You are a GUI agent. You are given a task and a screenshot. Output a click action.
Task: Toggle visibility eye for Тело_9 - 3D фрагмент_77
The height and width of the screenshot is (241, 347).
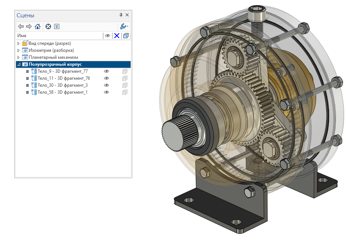(106, 71)
